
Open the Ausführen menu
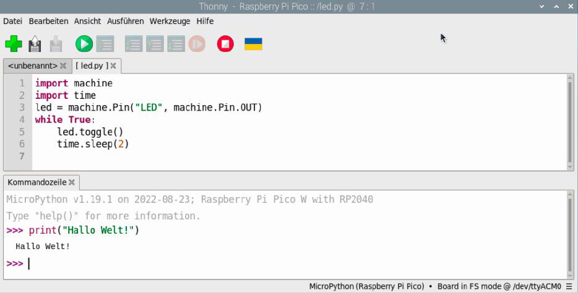pos(126,22)
